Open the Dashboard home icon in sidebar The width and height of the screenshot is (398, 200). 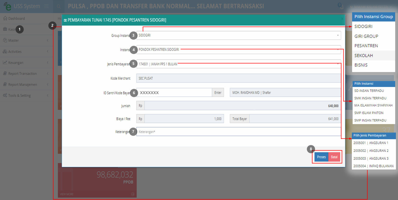pyautogui.click(x=5, y=18)
